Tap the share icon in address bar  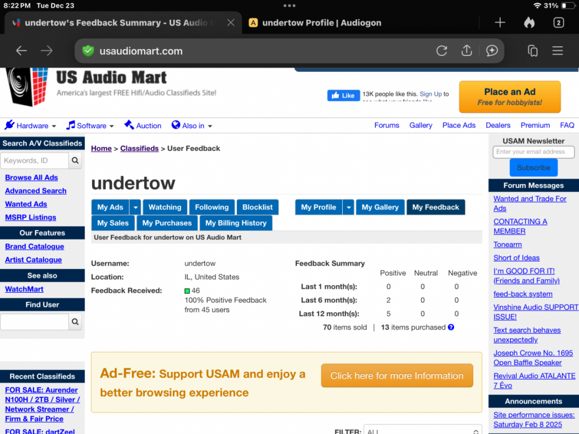pyautogui.click(x=466, y=51)
